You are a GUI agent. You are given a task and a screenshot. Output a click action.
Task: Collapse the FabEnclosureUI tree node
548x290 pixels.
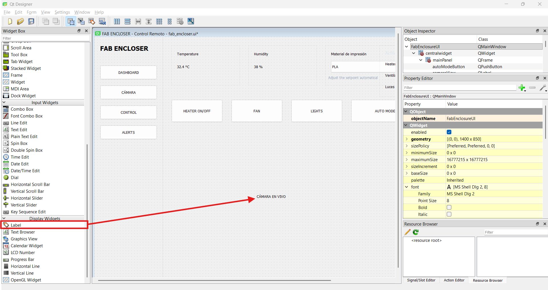[x=407, y=46]
